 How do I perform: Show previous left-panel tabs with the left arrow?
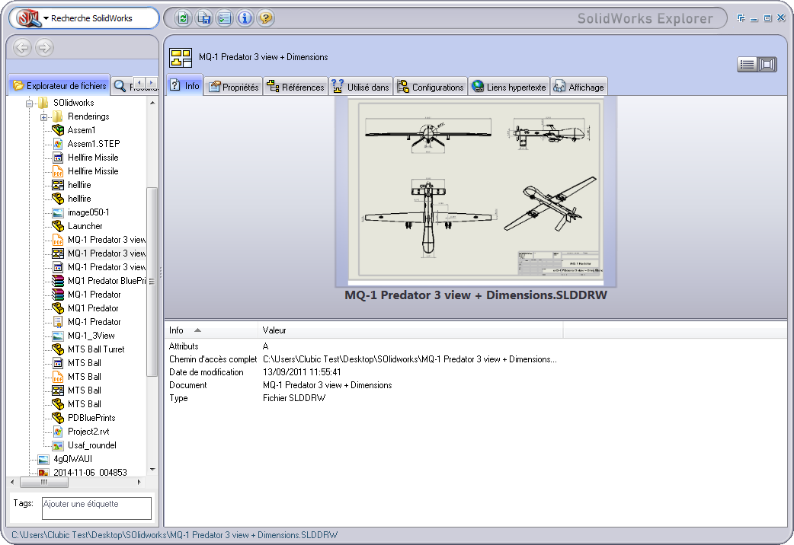click(x=139, y=83)
